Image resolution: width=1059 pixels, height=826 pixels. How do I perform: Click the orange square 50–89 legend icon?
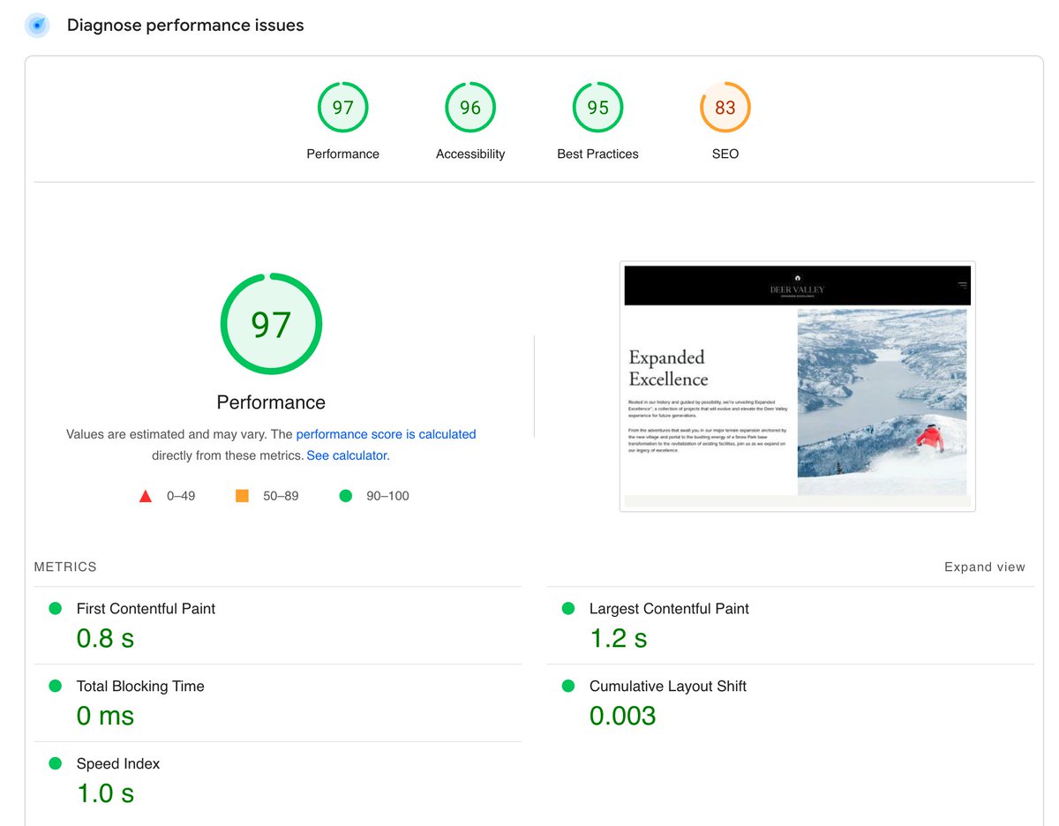coord(242,496)
